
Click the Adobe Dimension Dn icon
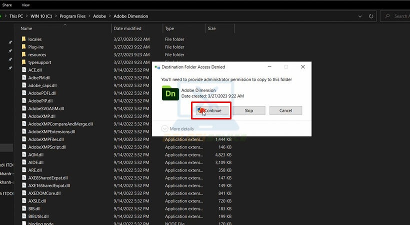pyautogui.click(x=170, y=93)
